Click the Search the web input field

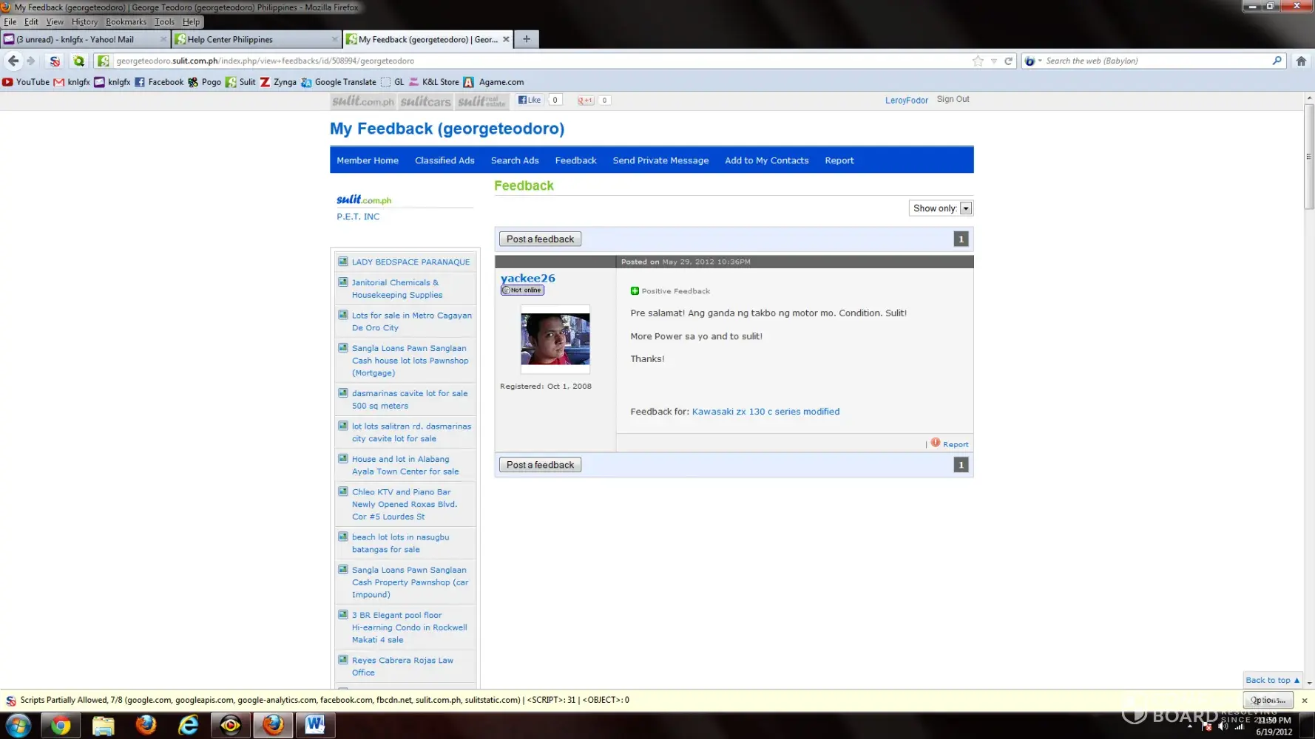coord(1156,61)
